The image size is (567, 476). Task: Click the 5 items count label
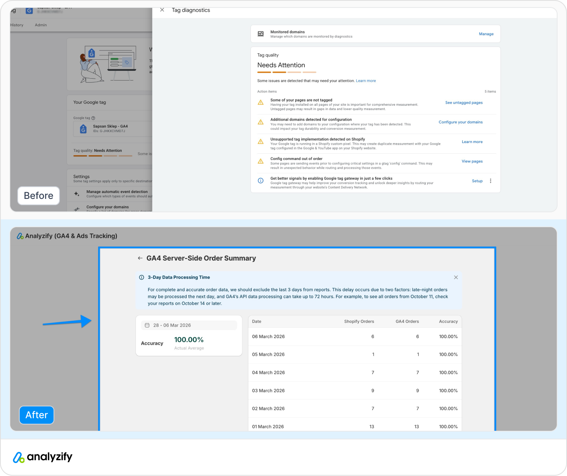coord(490,92)
